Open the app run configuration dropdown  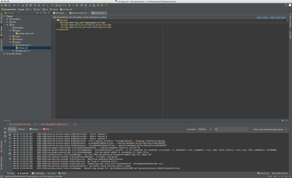59,6
